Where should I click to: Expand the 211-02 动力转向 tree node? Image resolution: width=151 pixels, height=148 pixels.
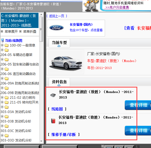coord(2,97)
